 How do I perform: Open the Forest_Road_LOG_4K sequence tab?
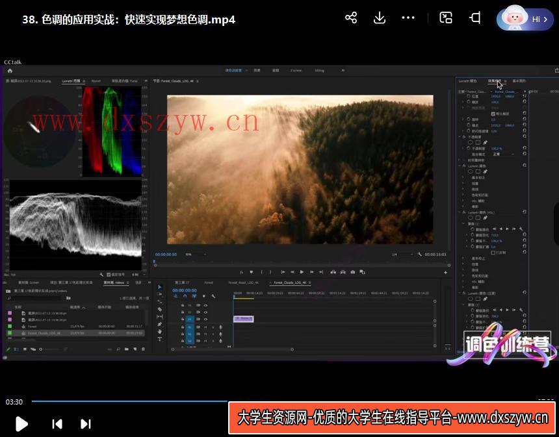243,282
